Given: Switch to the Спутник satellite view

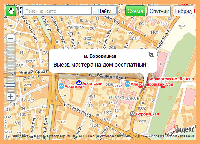Looking at the screenshot, I should tap(159, 11).
